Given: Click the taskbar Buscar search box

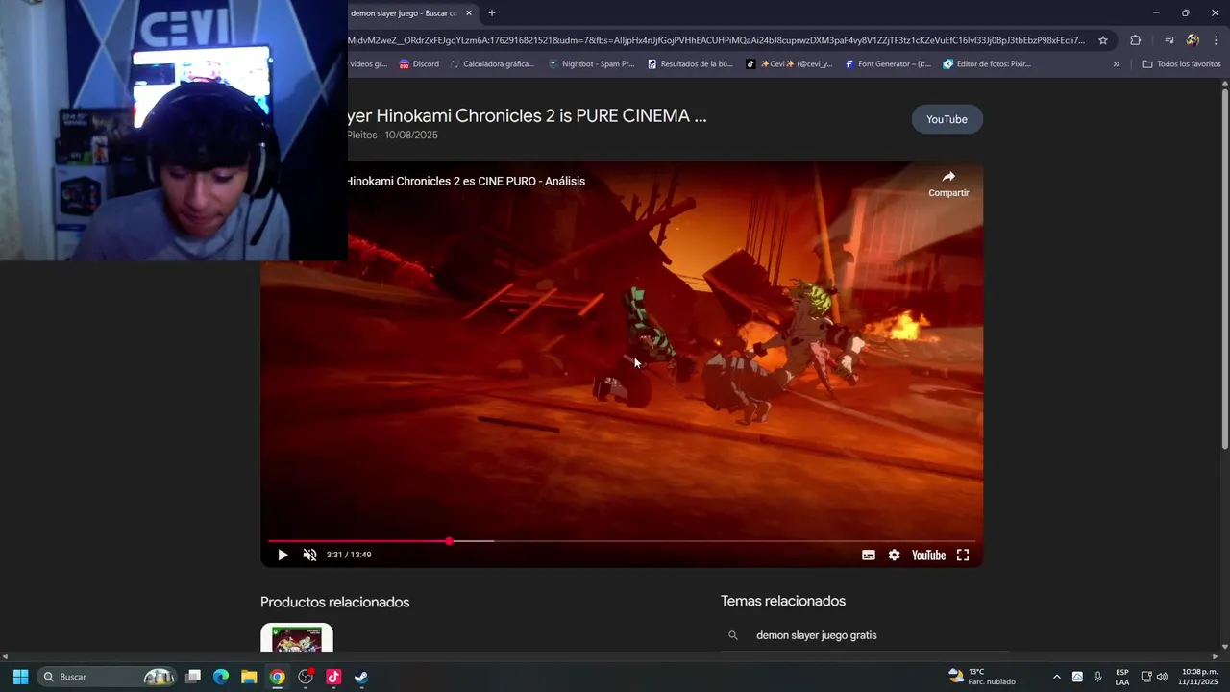Looking at the screenshot, I should (108, 677).
